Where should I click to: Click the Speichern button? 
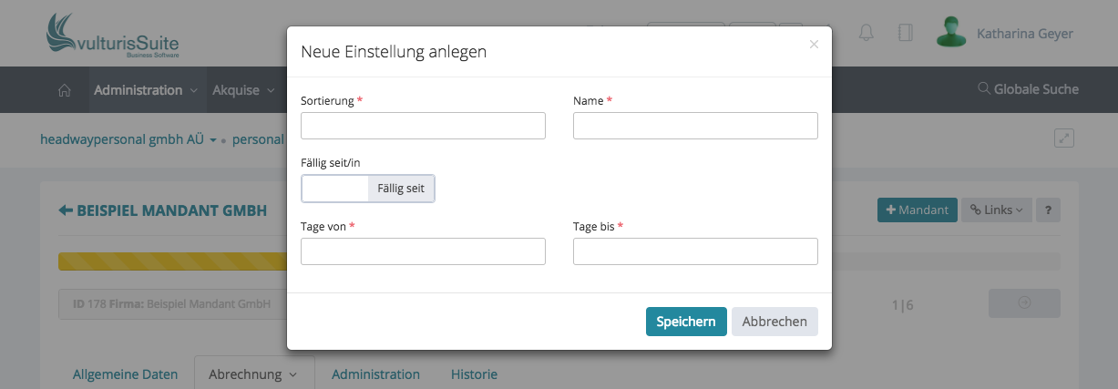(686, 322)
